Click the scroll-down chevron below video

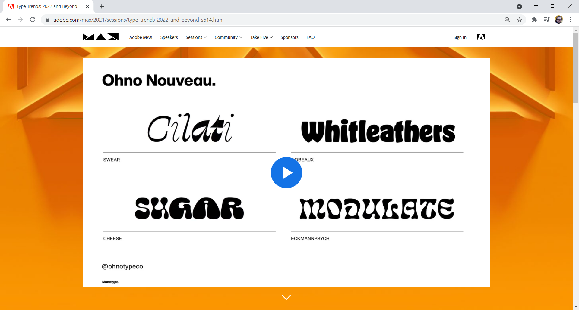pos(286,297)
